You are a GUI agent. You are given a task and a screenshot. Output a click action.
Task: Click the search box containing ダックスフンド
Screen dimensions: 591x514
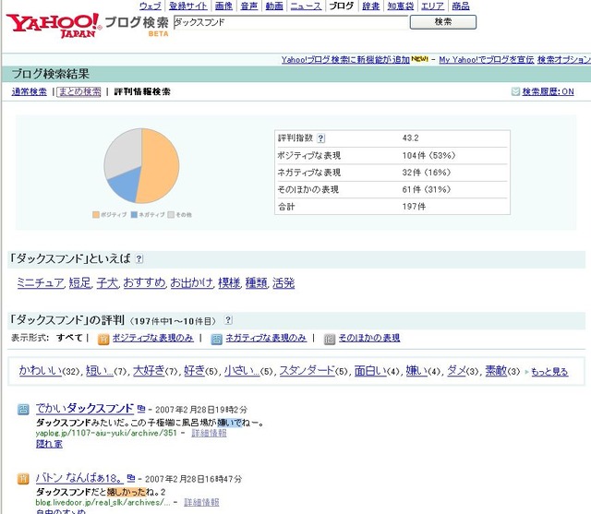tap(291, 22)
